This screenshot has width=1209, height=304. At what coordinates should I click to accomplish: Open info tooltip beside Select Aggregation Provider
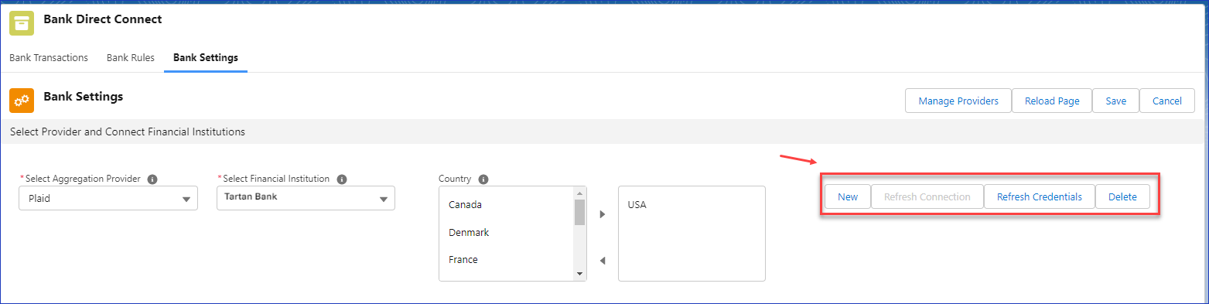pos(152,179)
